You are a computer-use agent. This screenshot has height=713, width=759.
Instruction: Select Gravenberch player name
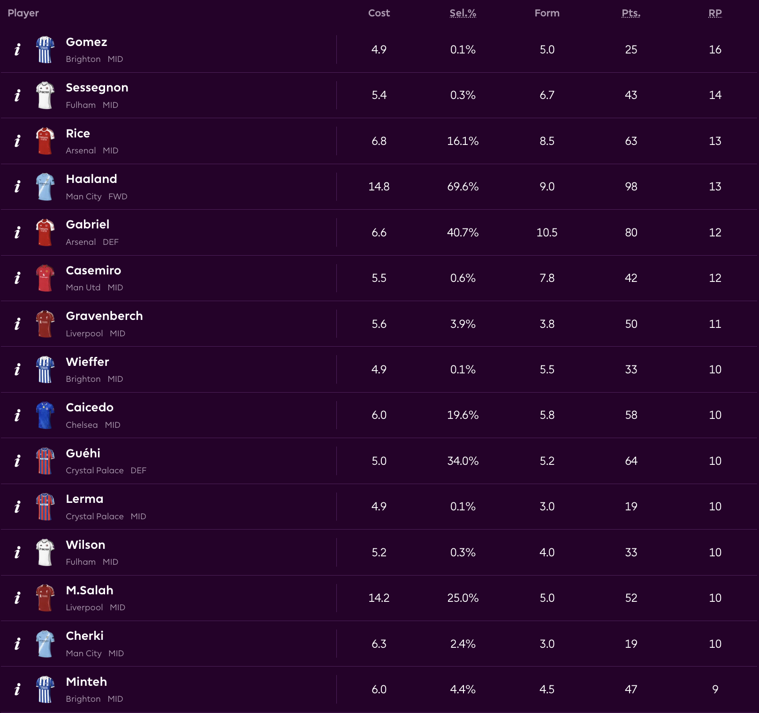pyautogui.click(x=104, y=316)
